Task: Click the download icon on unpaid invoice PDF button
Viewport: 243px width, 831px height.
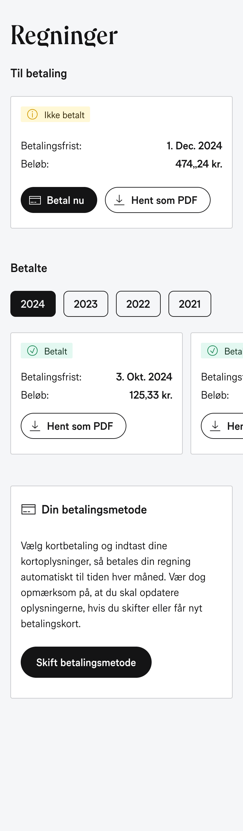Action: pyautogui.click(x=119, y=200)
